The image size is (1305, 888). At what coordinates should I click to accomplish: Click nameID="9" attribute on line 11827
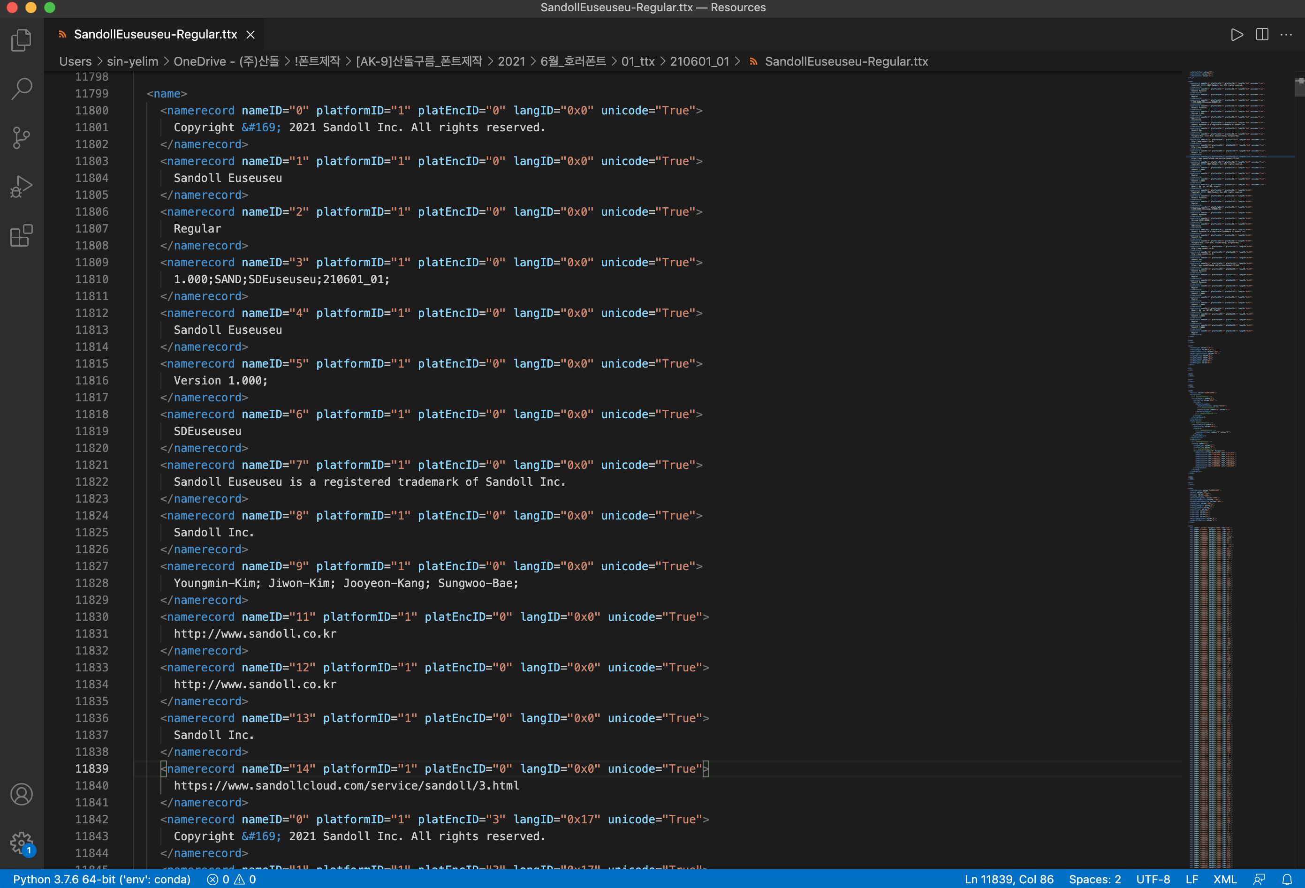pos(275,566)
